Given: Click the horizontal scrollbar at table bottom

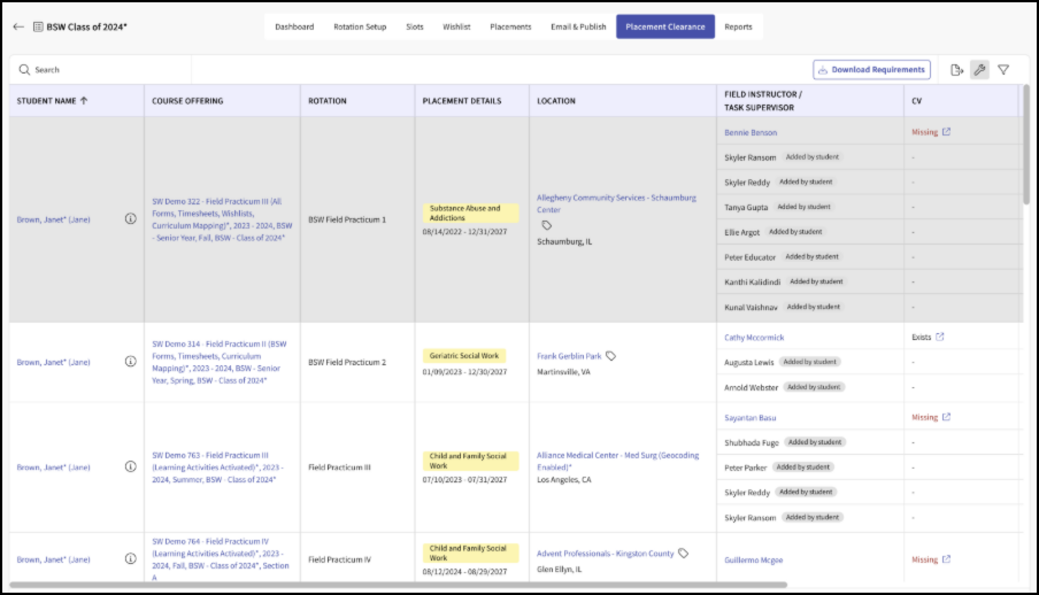Looking at the screenshot, I should click(398, 585).
